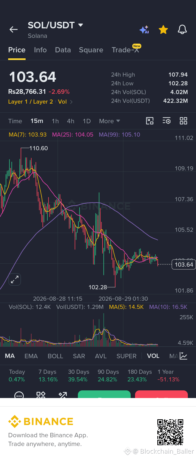This screenshot has width=196, height=458.
Task: Tap the 7 Days 13.16% performance
Action: [48, 376]
